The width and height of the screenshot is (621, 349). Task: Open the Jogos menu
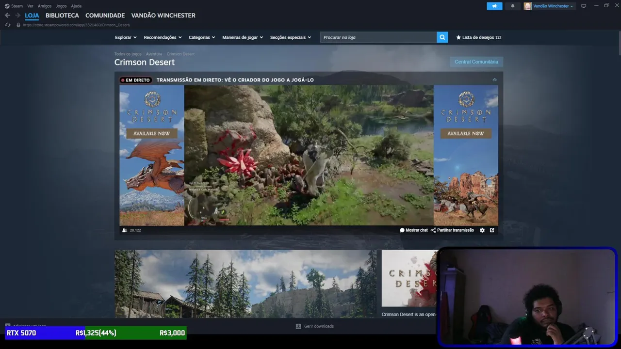click(61, 6)
